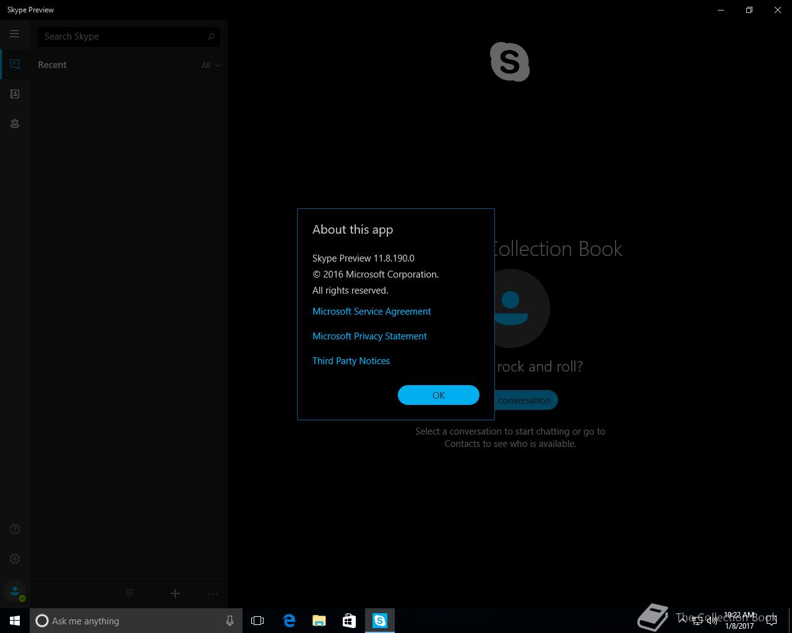The image size is (792, 633).
Task: Open Microsoft Privacy Statement link
Action: [369, 336]
